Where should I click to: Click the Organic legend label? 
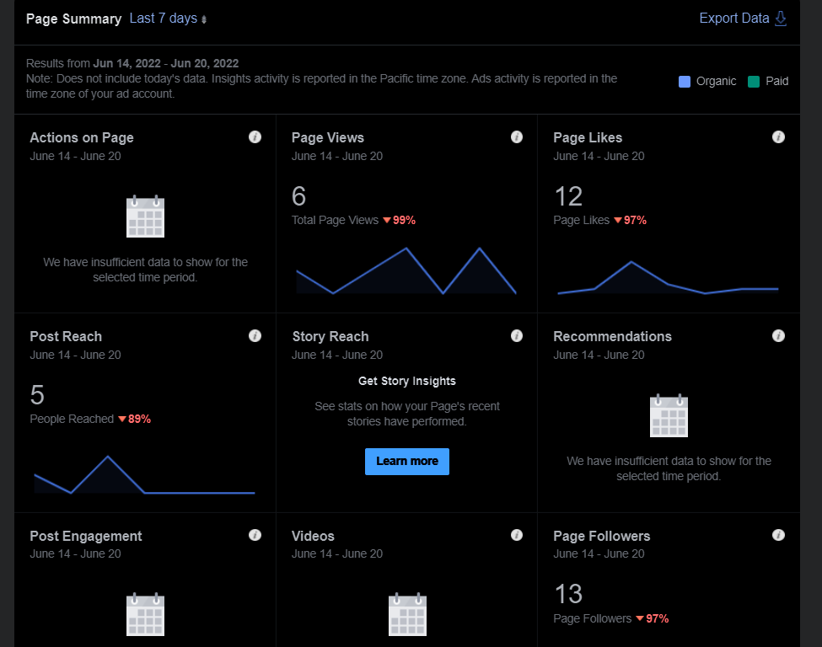pyautogui.click(x=716, y=81)
